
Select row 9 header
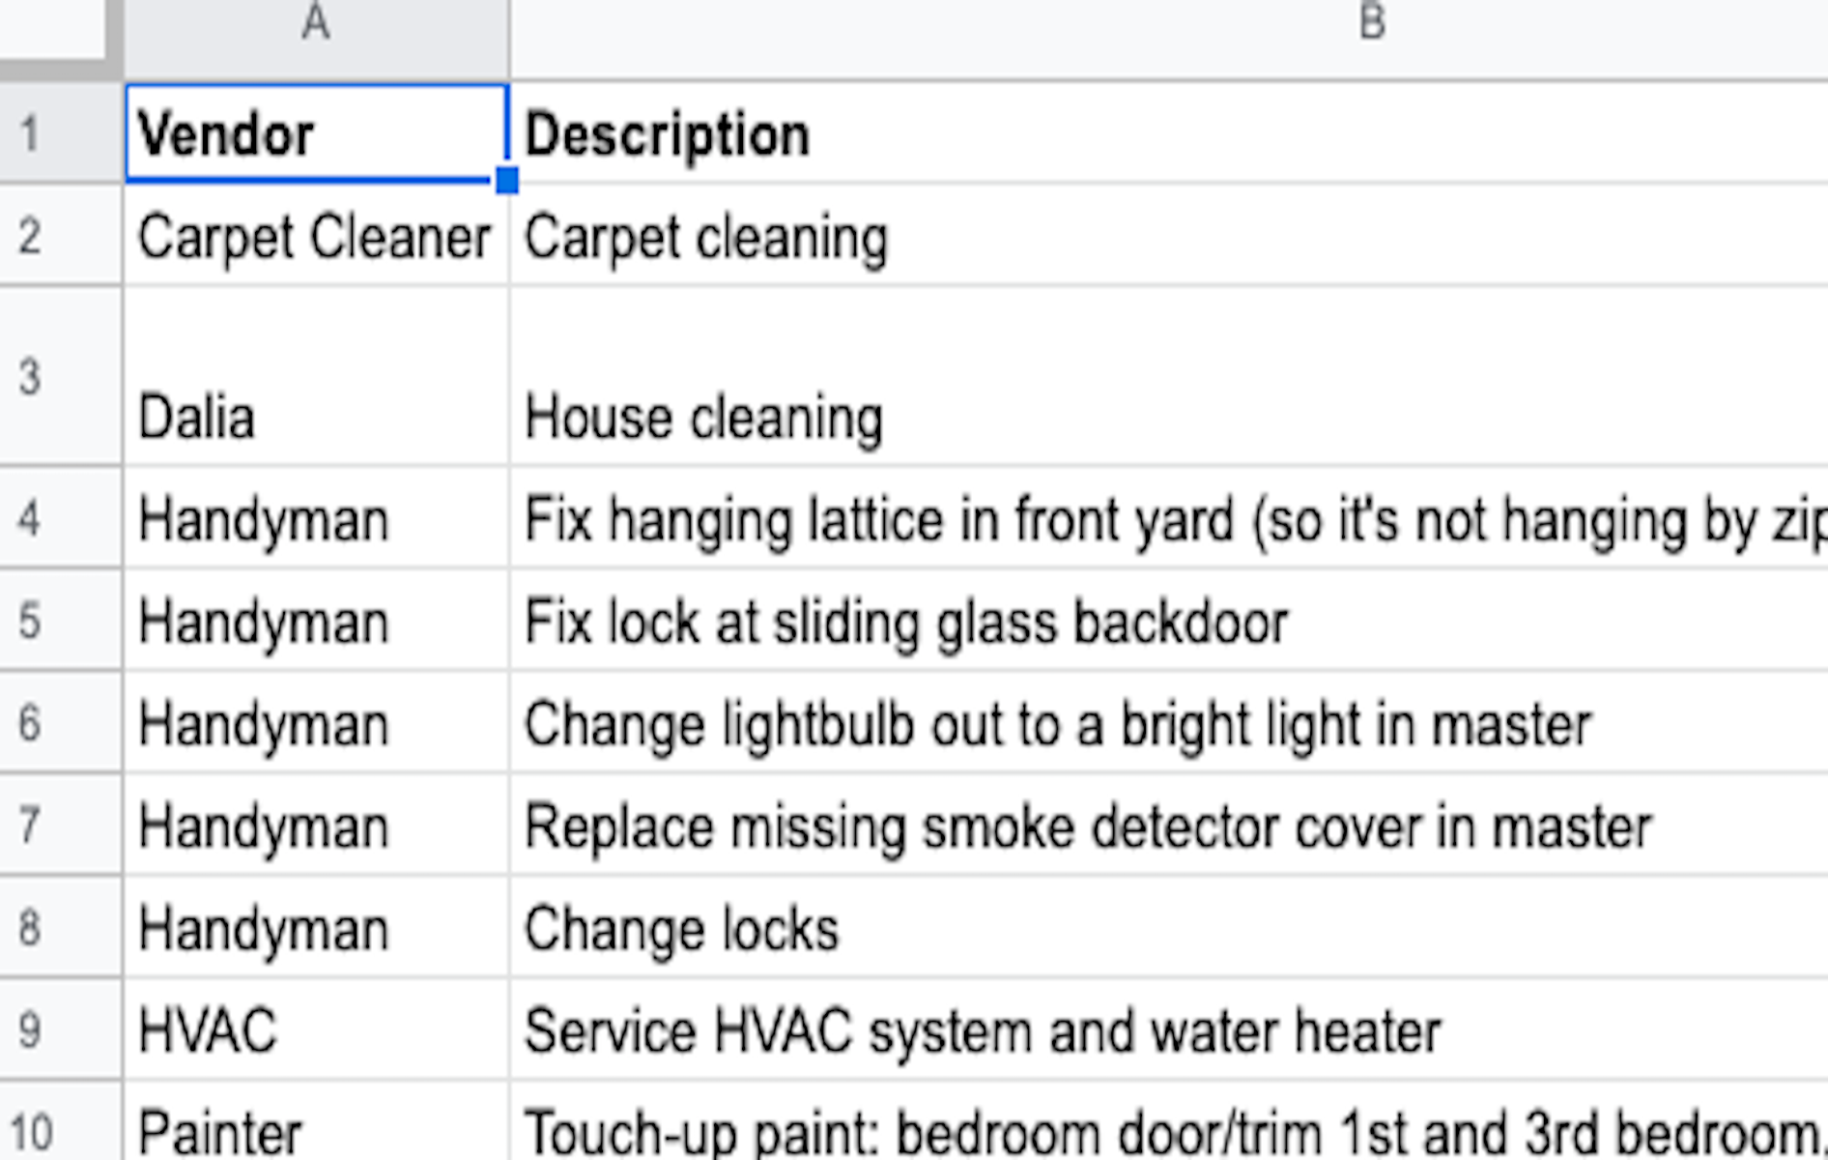click(60, 1029)
